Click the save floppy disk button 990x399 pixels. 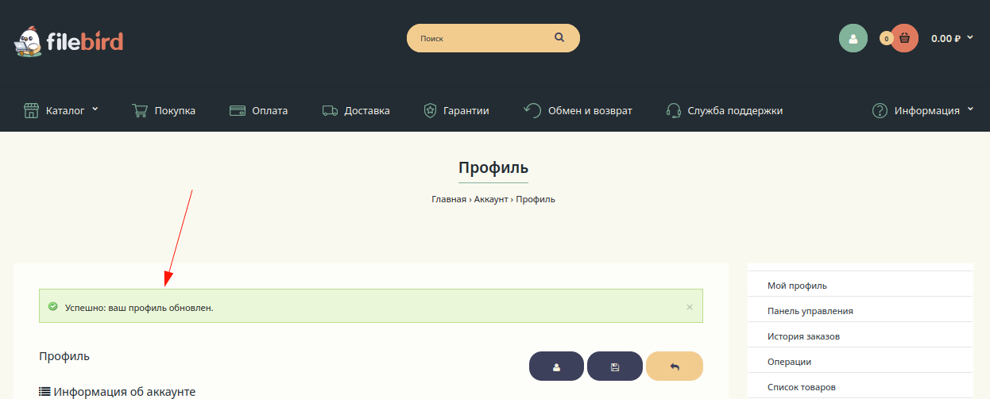click(614, 366)
